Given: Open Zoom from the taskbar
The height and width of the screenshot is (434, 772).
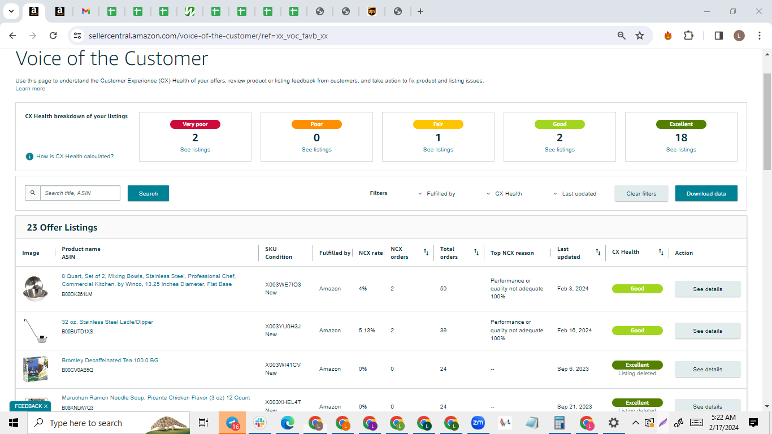Looking at the screenshot, I should (x=478, y=423).
